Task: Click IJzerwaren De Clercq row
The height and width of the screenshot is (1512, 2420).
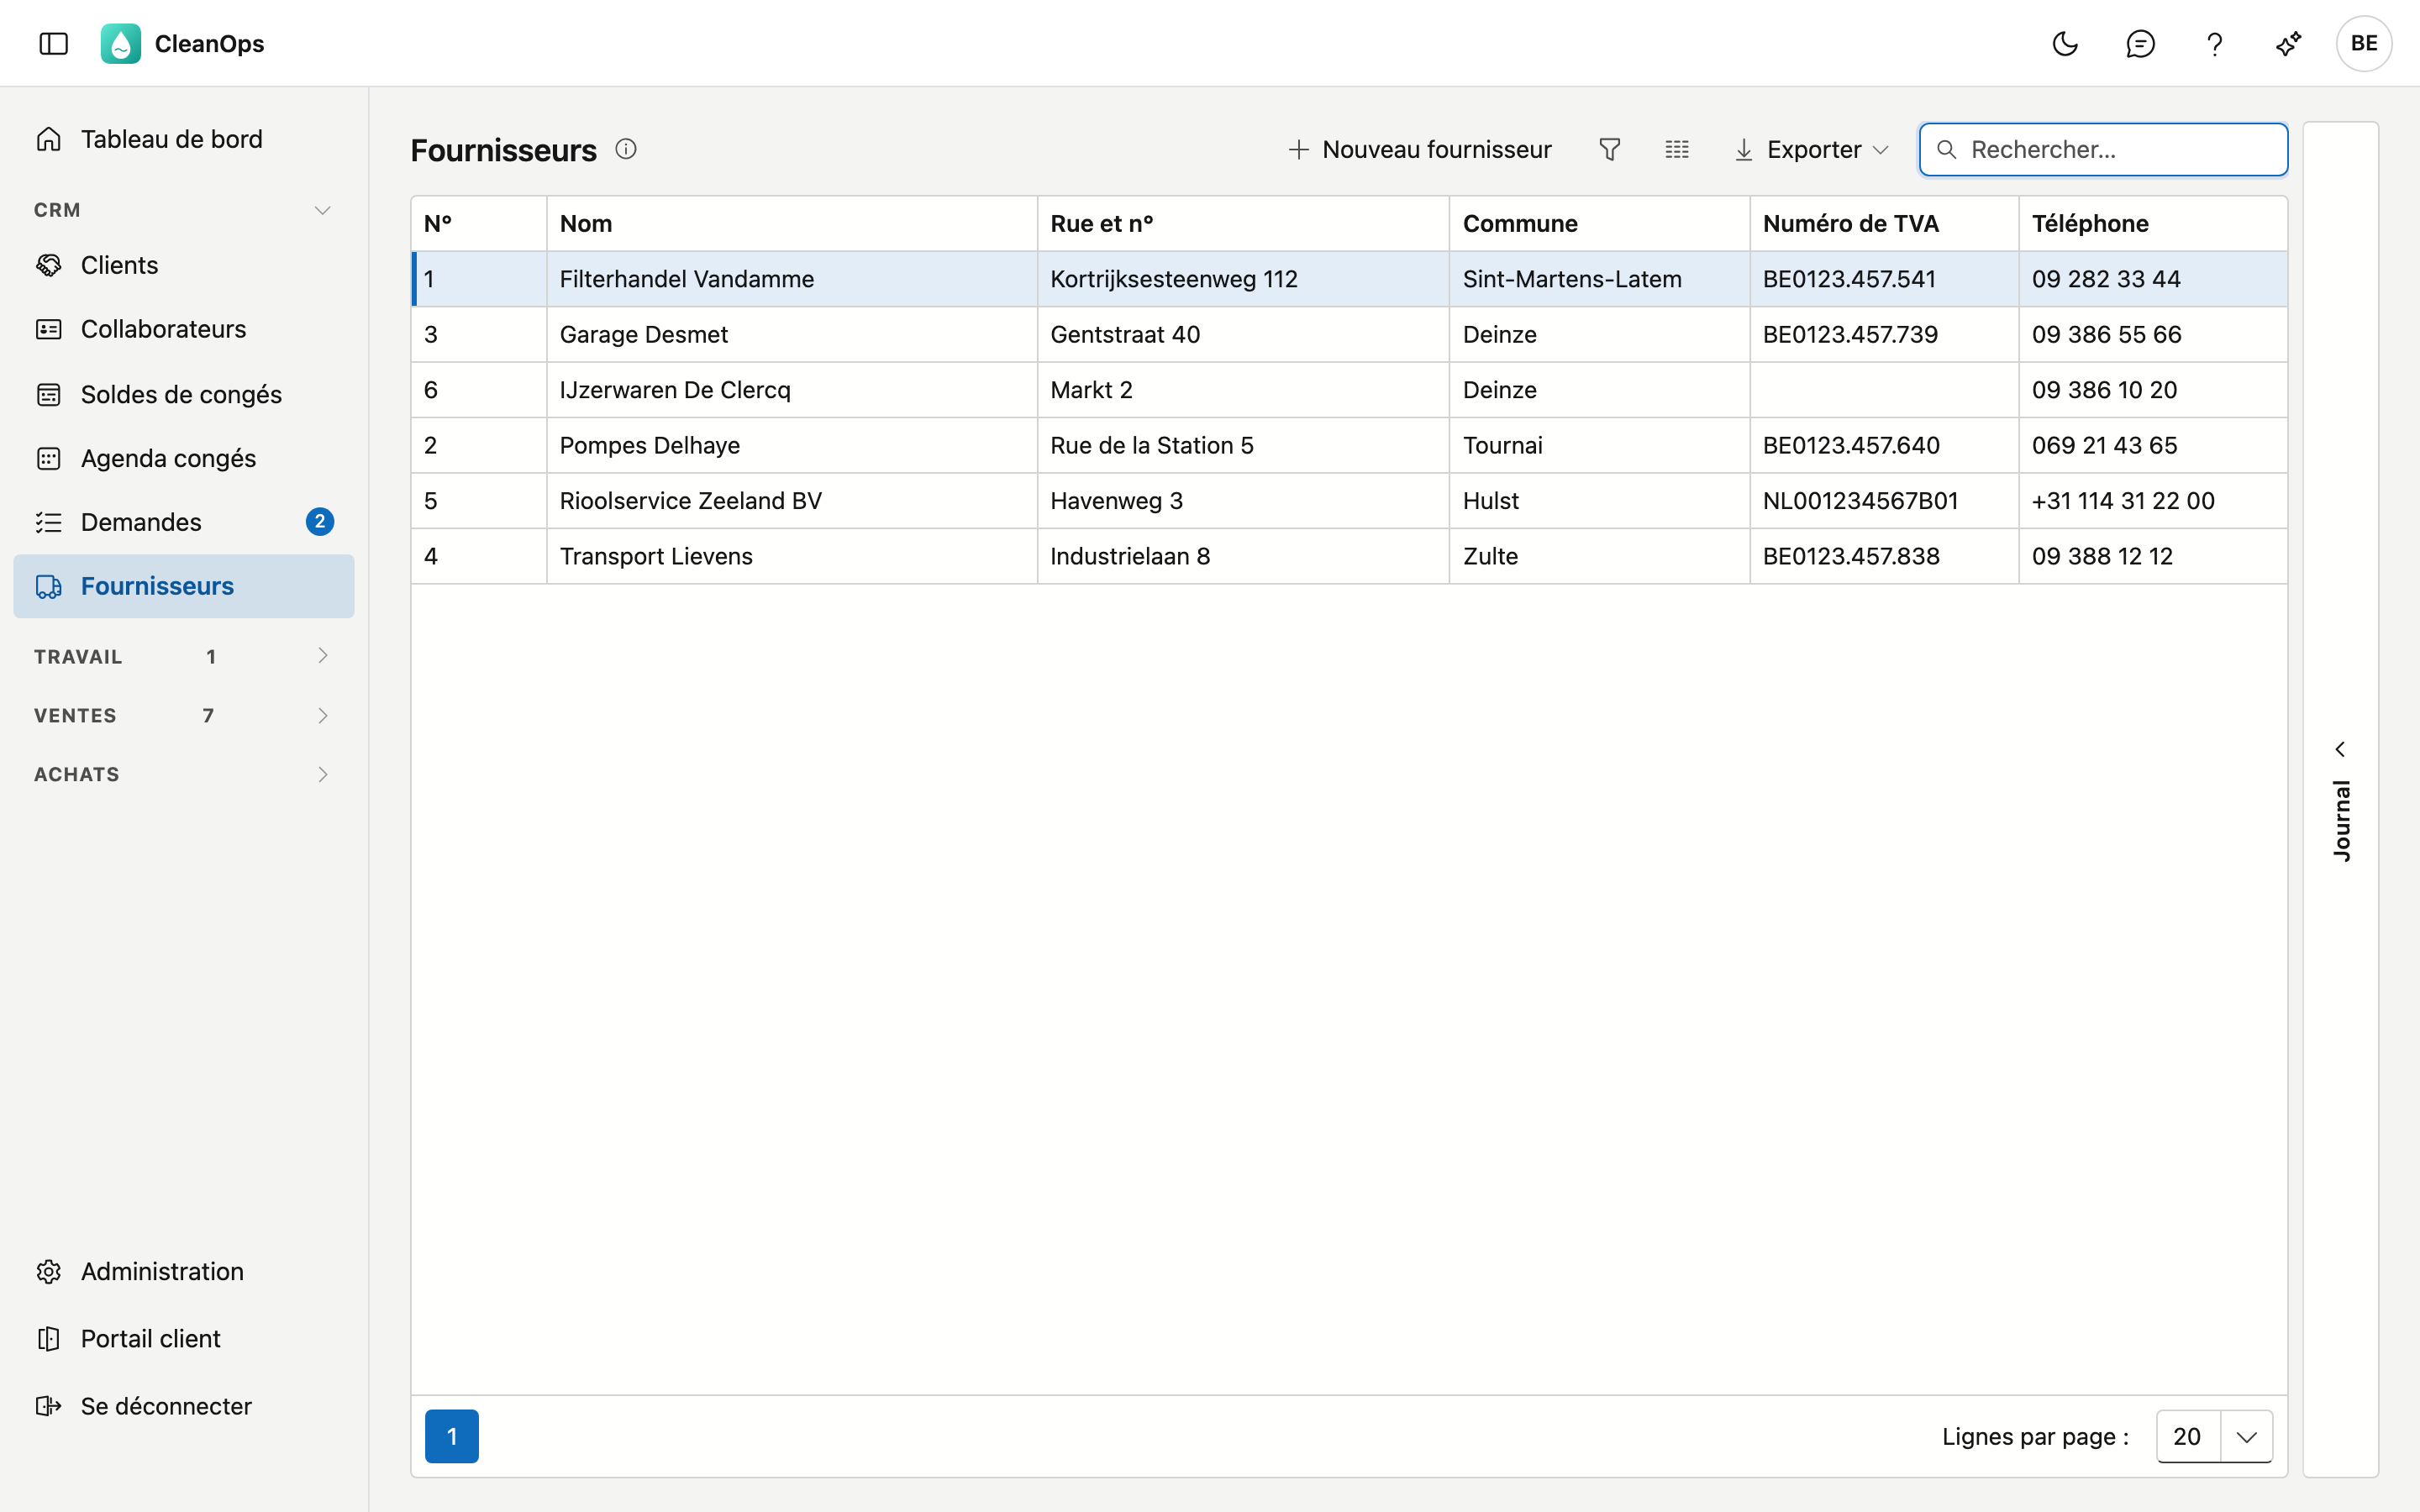Action: point(1349,390)
